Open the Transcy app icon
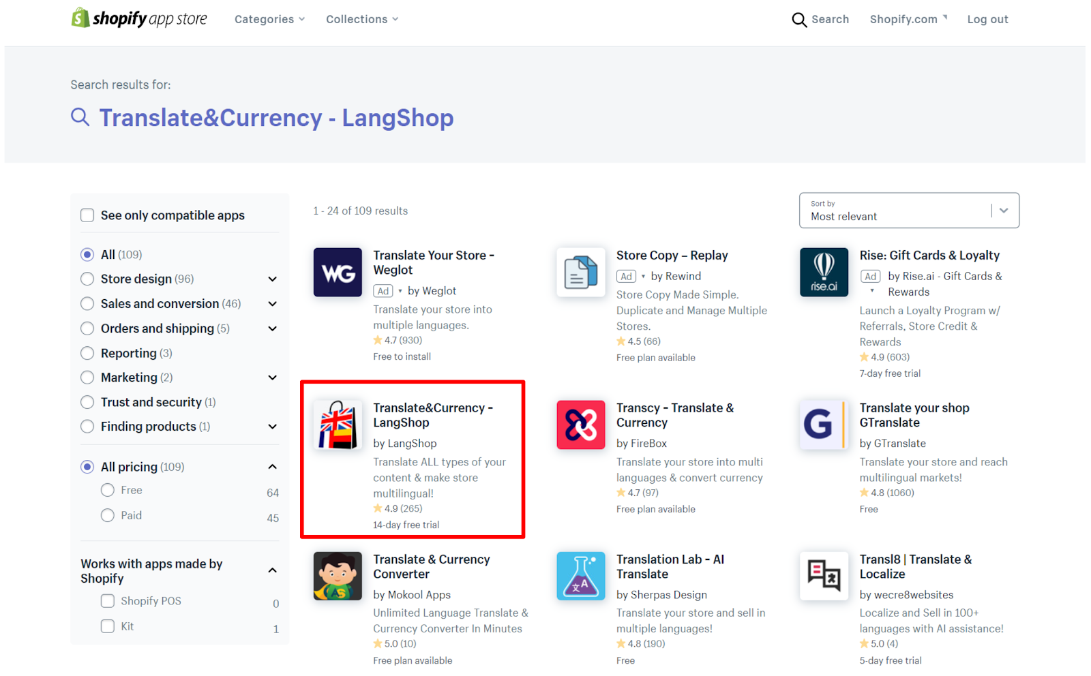The image size is (1091, 676). [x=581, y=425]
